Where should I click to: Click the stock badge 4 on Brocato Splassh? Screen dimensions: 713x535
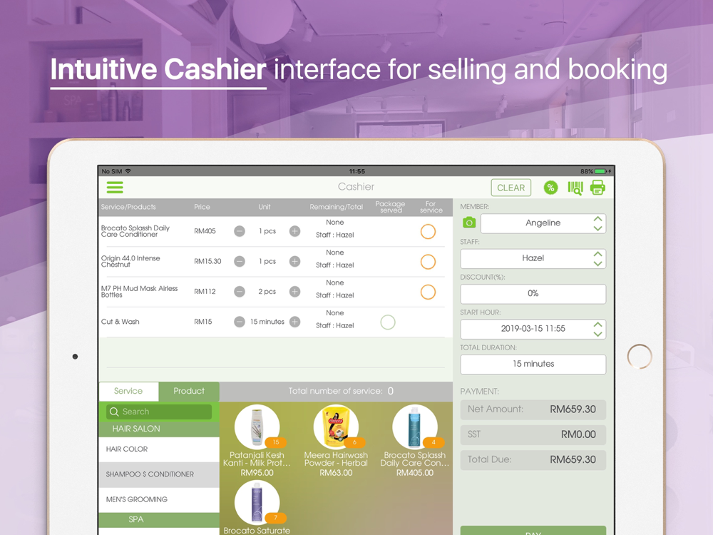[434, 442]
